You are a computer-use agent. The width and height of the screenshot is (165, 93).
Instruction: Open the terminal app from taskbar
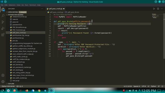[x=21, y=91]
